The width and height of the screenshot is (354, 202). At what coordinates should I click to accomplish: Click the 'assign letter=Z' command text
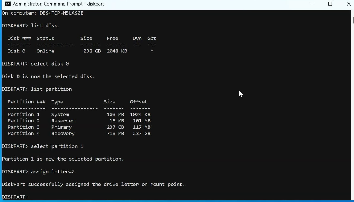53,171
